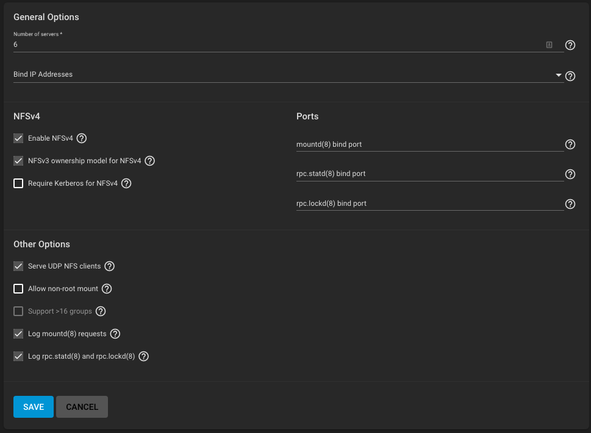The image size is (591, 433).
Task: Uncheck Log mountd(8) requests
Action: [x=18, y=334]
